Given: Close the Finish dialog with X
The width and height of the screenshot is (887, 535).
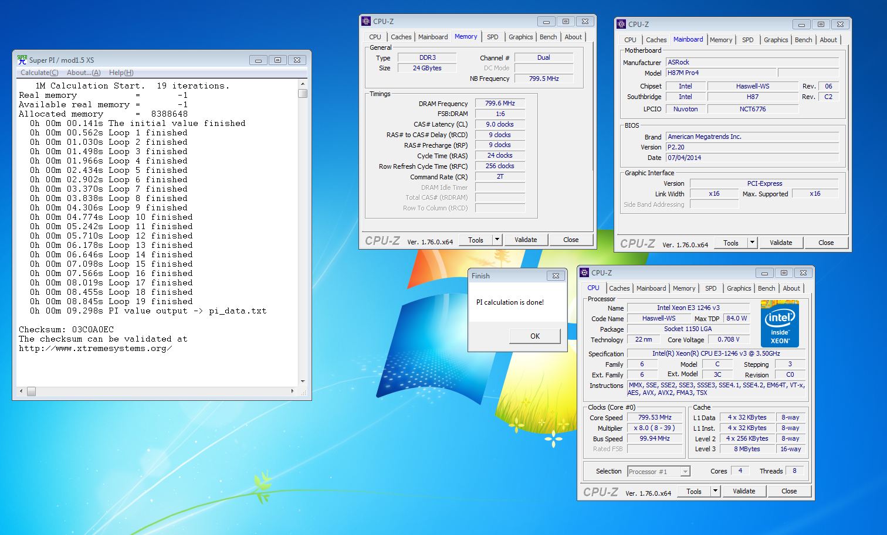Looking at the screenshot, I should point(556,275).
